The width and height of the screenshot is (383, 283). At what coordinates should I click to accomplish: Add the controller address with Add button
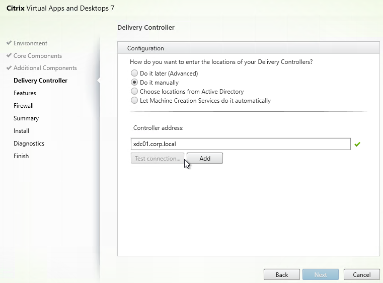(x=205, y=158)
